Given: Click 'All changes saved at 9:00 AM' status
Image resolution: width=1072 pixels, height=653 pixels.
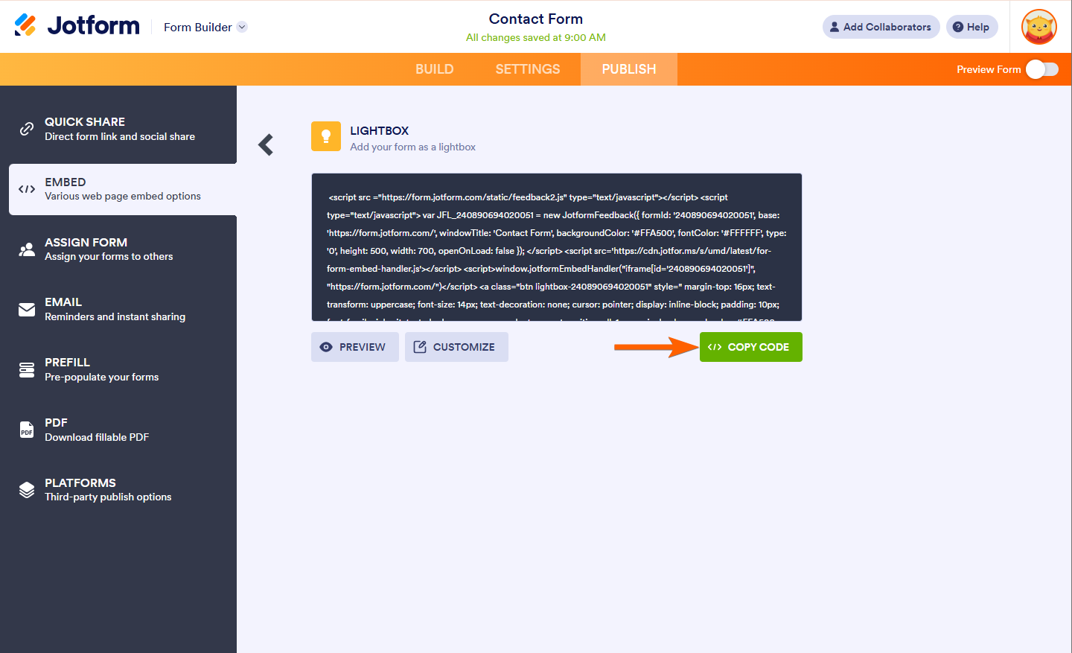Looking at the screenshot, I should tap(536, 37).
